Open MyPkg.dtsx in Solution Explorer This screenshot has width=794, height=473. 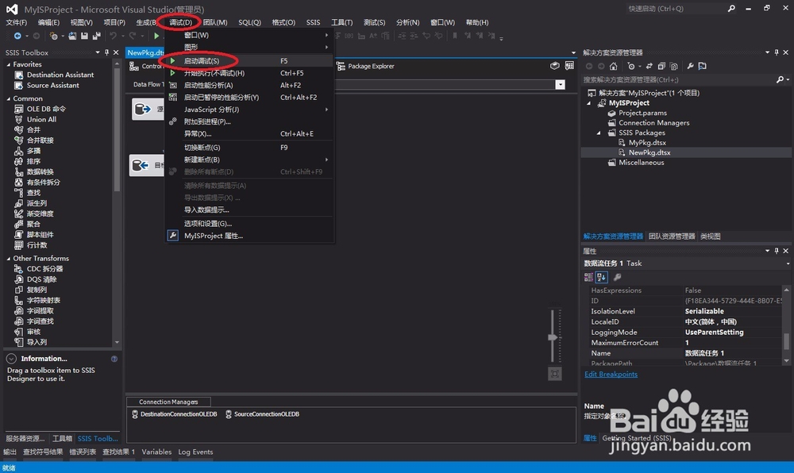click(x=647, y=143)
